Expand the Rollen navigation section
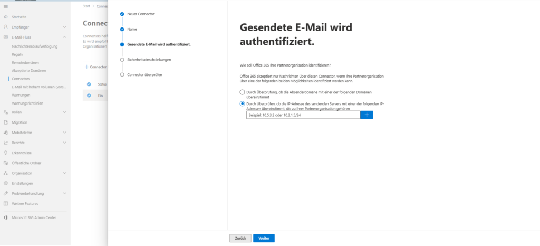 (65, 112)
